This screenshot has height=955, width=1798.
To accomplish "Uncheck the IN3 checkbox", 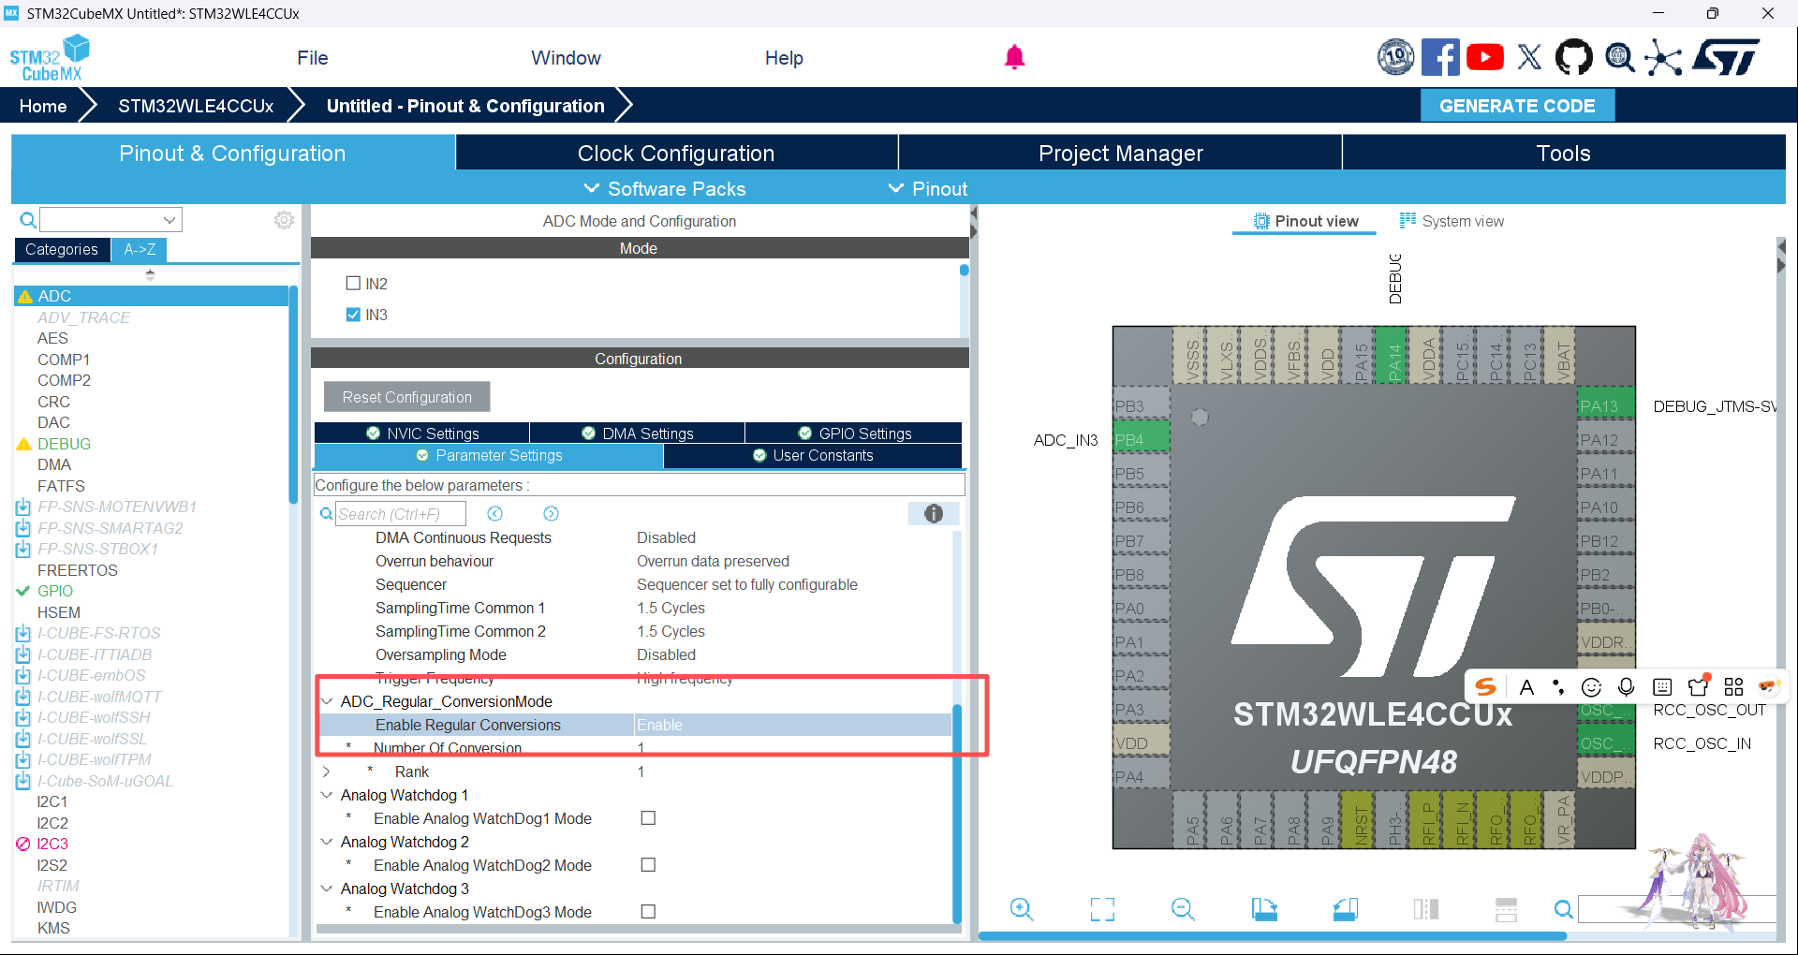I will pyautogui.click(x=353, y=315).
